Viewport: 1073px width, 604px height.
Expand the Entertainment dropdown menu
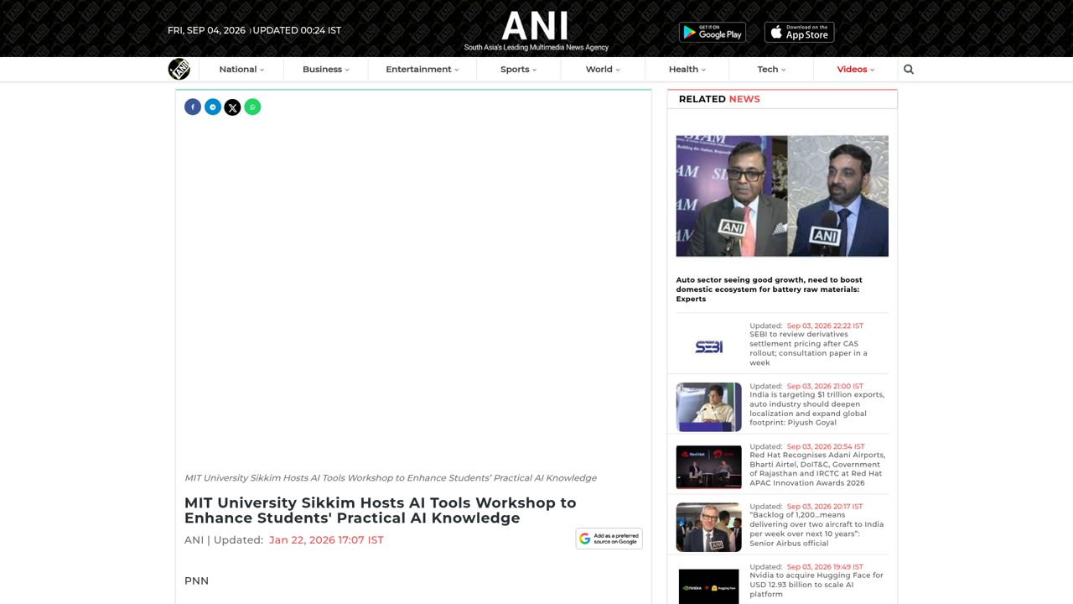(422, 70)
